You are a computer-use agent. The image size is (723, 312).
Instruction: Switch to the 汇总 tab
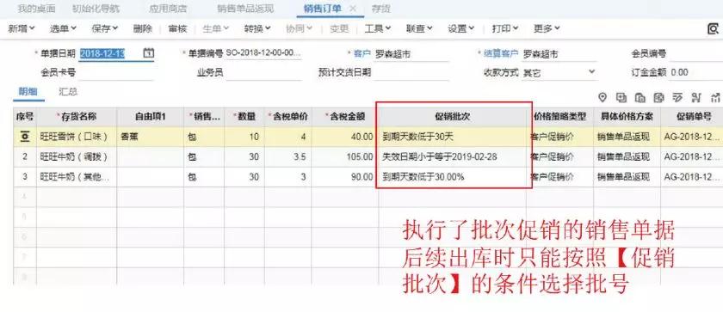[x=68, y=92]
